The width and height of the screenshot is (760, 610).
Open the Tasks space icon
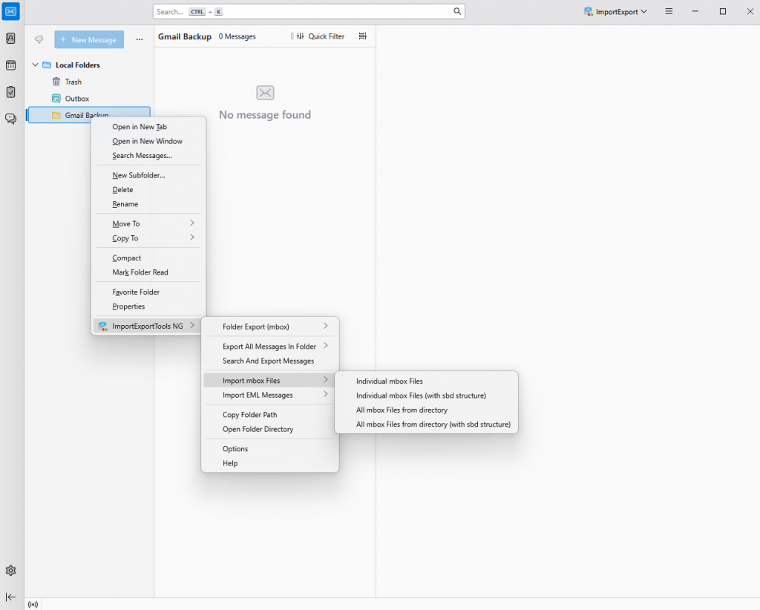click(x=10, y=91)
